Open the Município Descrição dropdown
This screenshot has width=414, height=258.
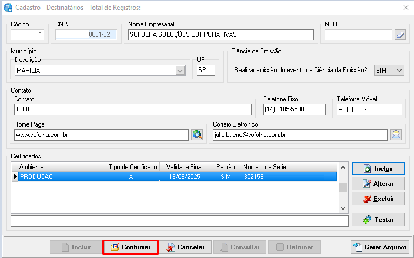click(x=180, y=71)
